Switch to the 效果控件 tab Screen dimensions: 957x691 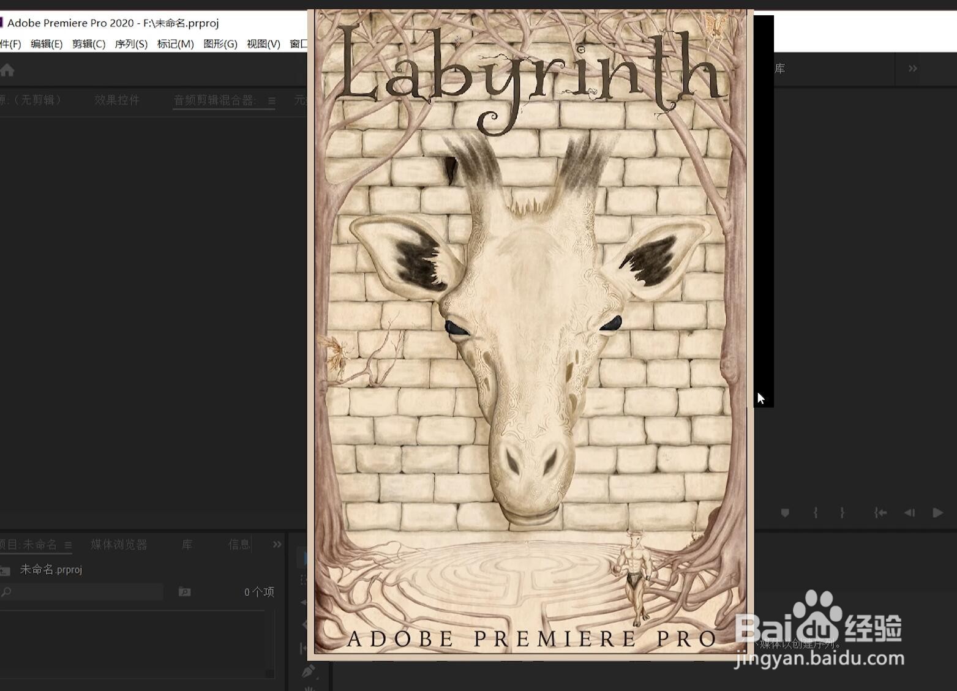tap(117, 100)
